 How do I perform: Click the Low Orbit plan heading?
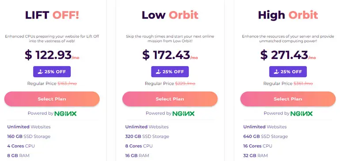pyautogui.click(x=170, y=15)
